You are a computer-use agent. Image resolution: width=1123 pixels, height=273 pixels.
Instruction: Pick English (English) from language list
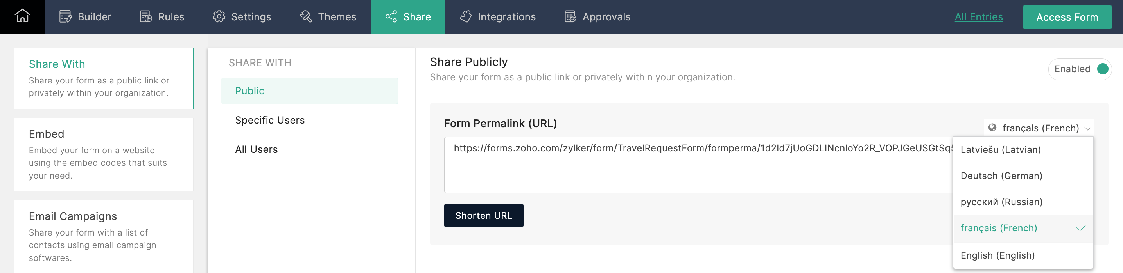coord(997,255)
